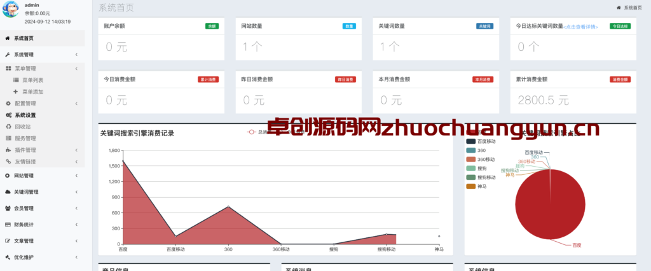
Task: Expand the 网站管理 chevron
Action: tap(77, 176)
